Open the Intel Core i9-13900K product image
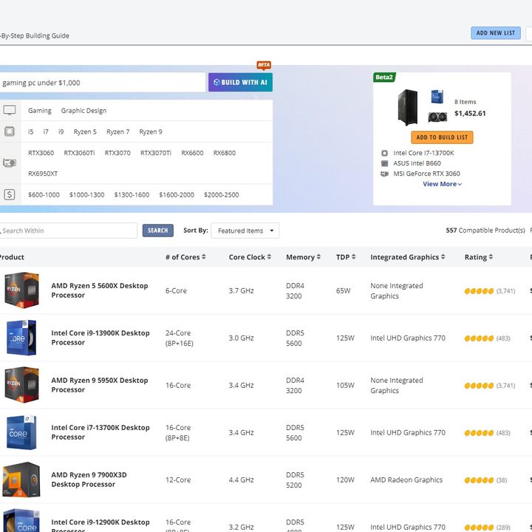The image size is (532, 532). (x=21, y=338)
